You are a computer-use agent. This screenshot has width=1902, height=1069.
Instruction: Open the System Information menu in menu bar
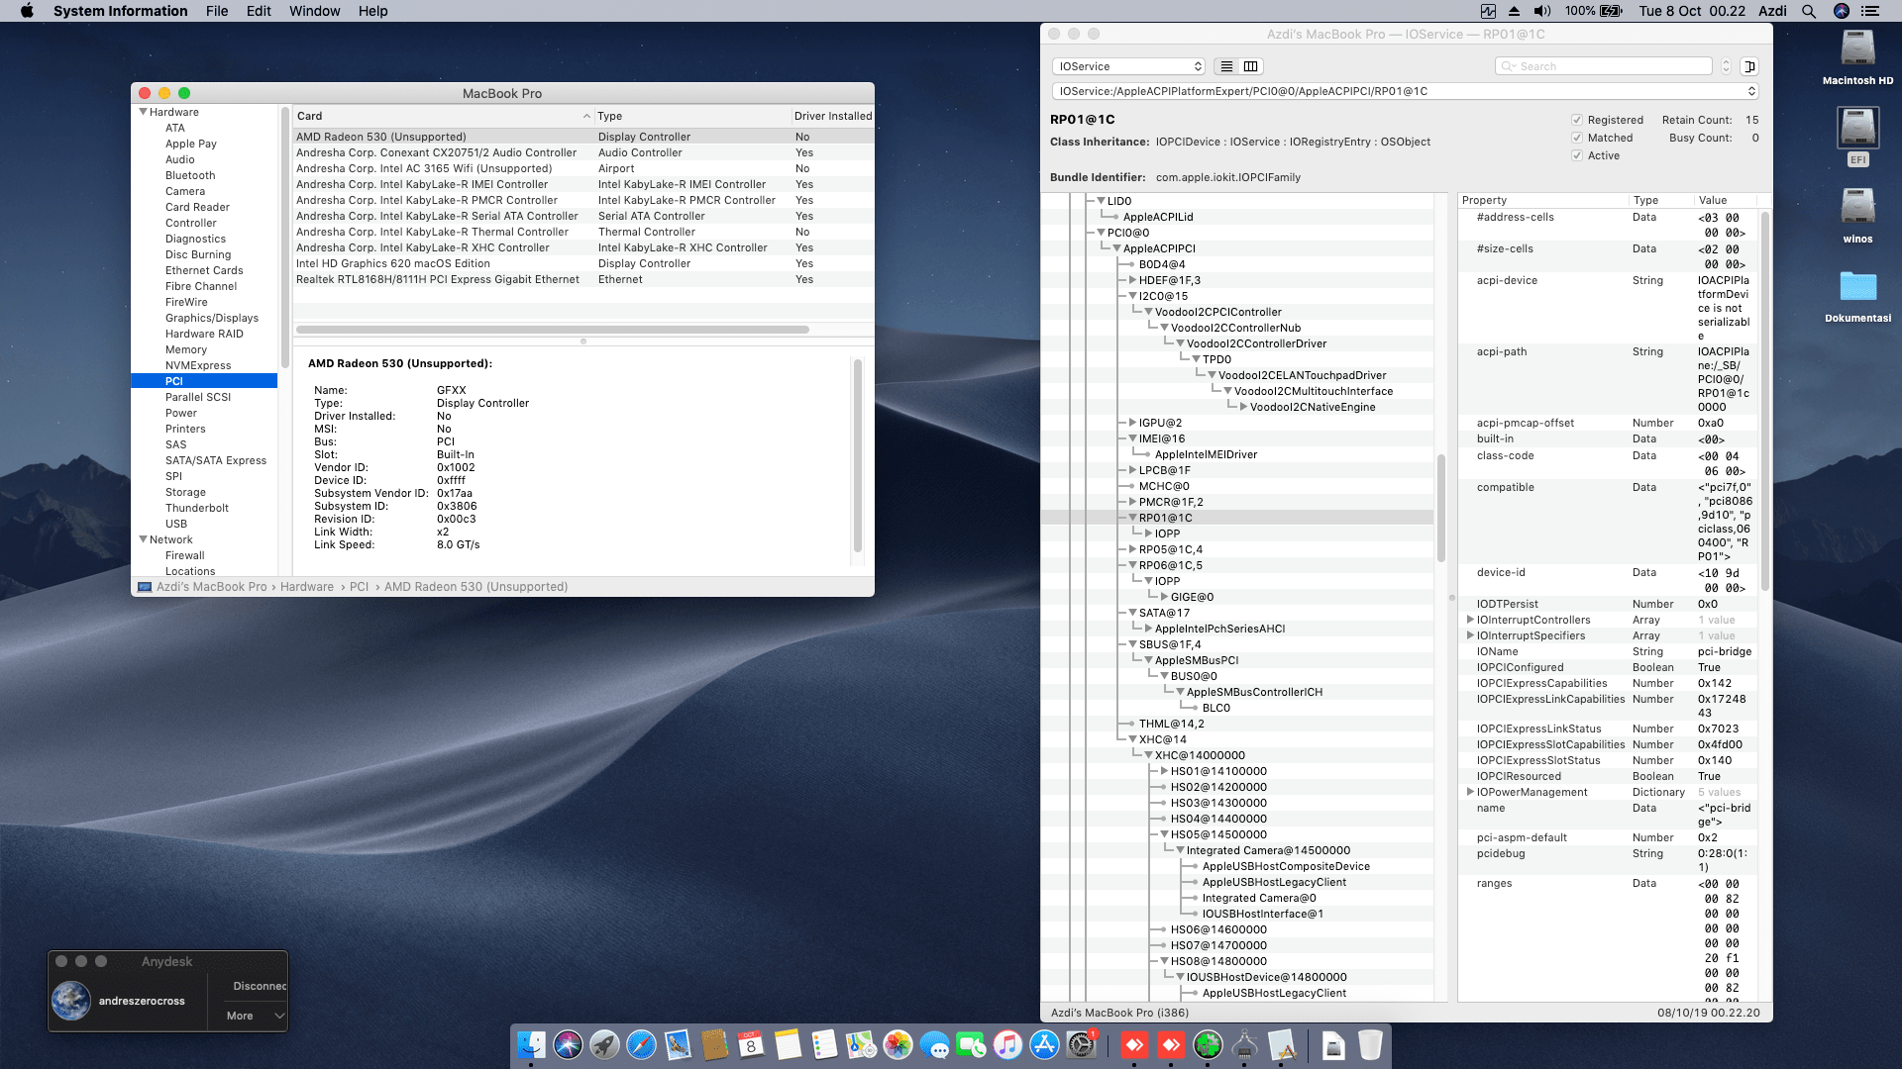click(x=120, y=11)
